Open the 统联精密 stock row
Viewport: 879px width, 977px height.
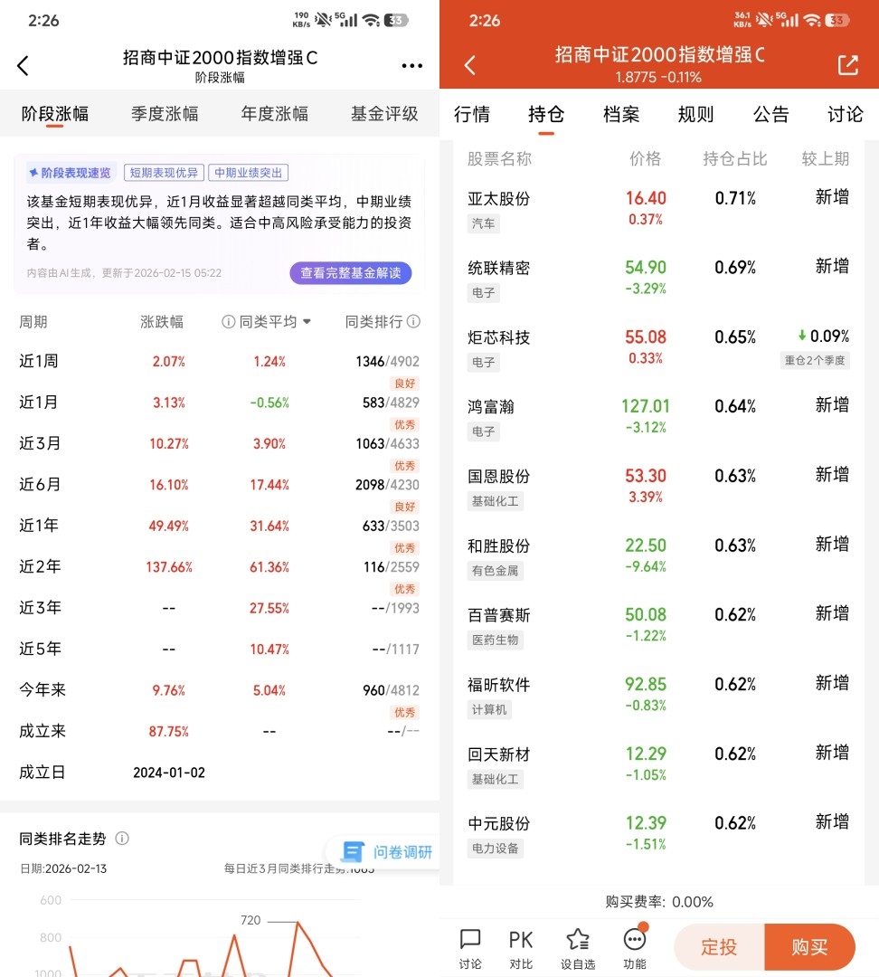click(658, 280)
